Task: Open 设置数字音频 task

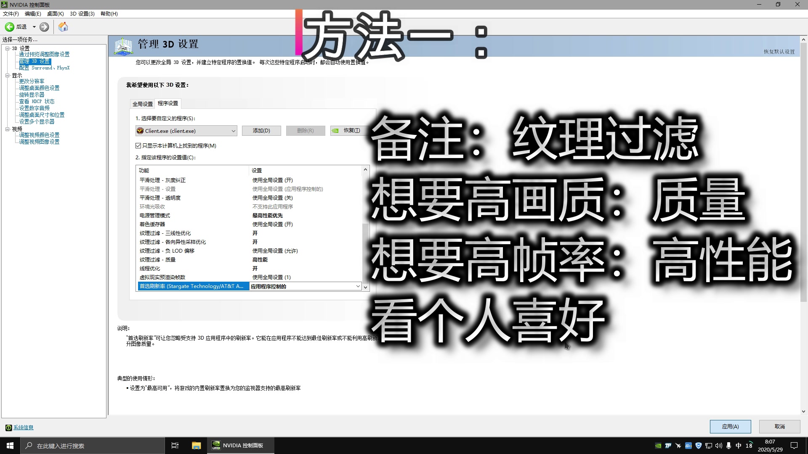Action: pyautogui.click(x=34, y=108)
